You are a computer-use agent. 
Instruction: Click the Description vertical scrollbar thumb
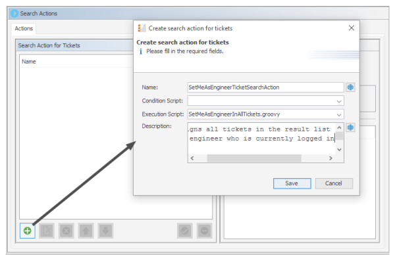[339, 136]
